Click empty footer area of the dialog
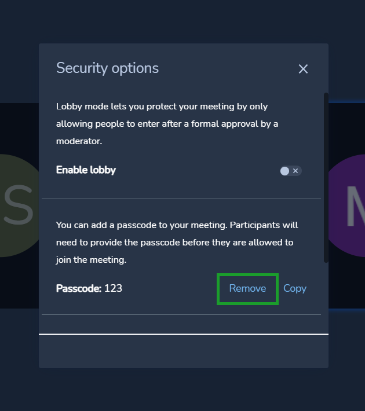Image resolution: width=365 pixels, height=411 pixels. (x=184, y=351)
